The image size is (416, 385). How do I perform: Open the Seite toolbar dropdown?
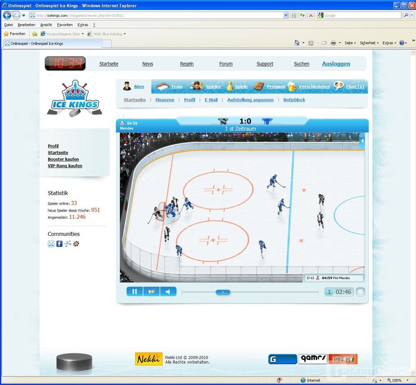pyautogui.click(x=350, y=43)
